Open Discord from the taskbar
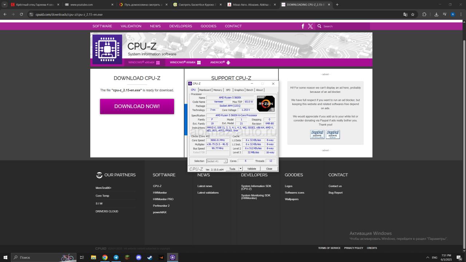This screenshot has height=262, width=466. pyautogui.click(x=138, y=257)
